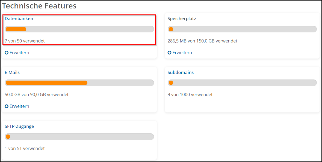Click the Speicherplatz usage progress bar
This screenshot has height=162, width=322.
tap(242, 29)
